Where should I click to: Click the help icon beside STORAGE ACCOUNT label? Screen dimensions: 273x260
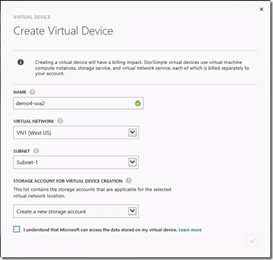coord(128,181)
